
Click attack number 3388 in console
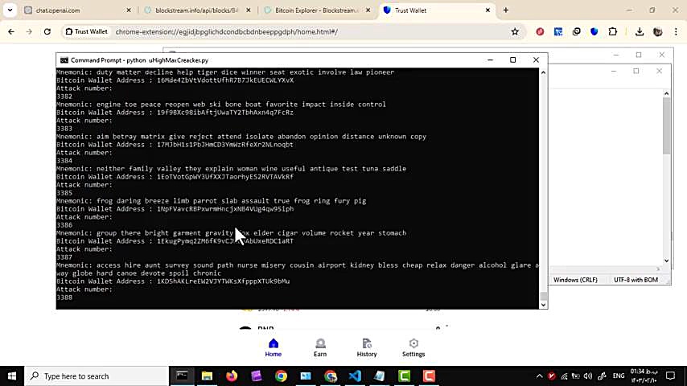click(64, 298)
